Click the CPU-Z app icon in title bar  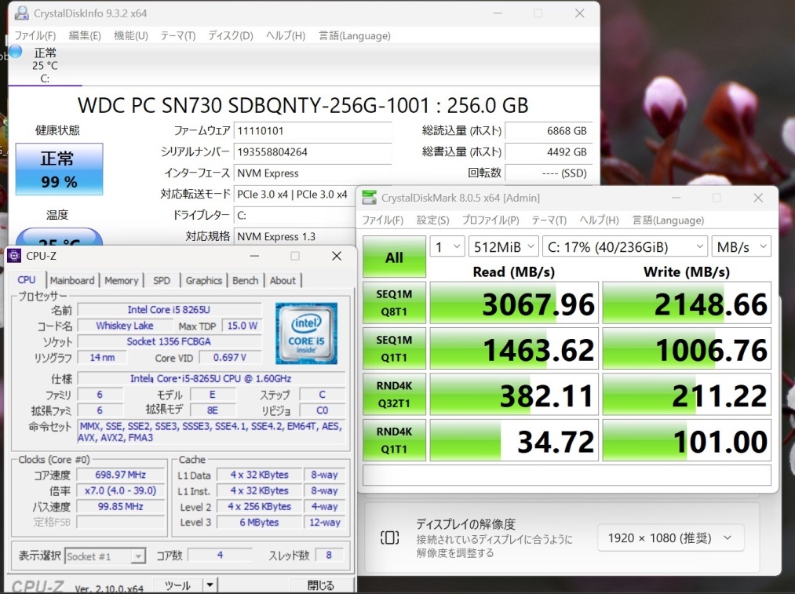(13, 256)
